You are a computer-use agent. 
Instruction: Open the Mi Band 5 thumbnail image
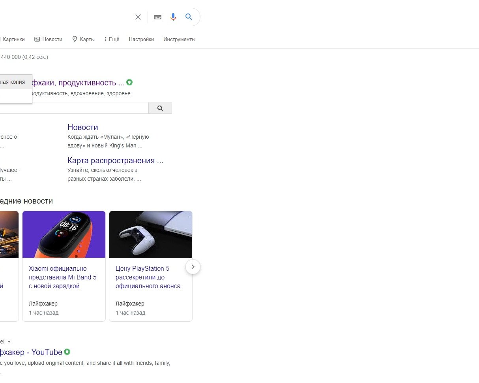pyautogui.click(x=64, y=234)
